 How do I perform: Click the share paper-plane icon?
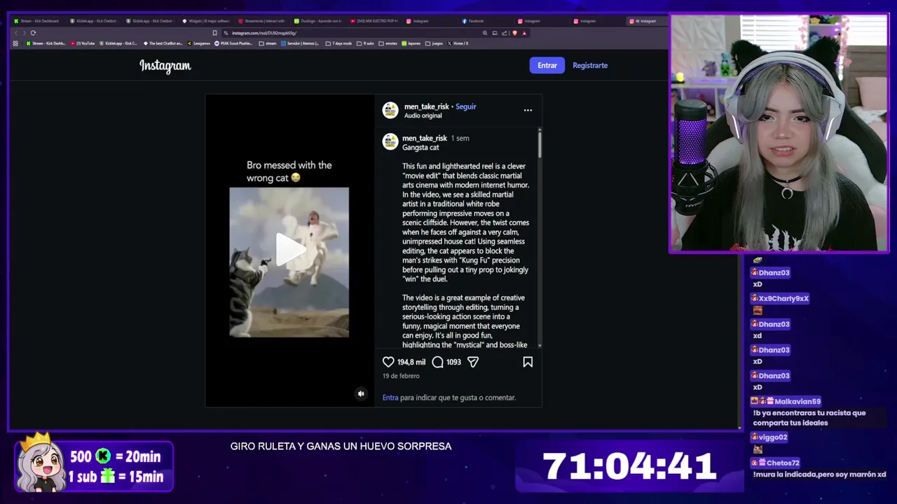pos(473,362)
